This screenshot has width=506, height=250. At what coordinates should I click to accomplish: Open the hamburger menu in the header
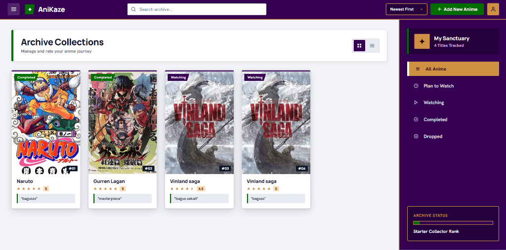[x=13, y=9]
